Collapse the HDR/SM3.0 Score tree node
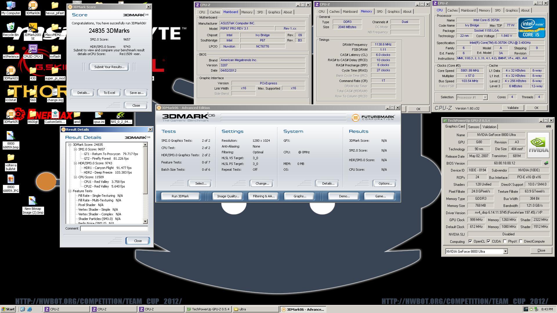557x313 pixels. tap(75, 163)
